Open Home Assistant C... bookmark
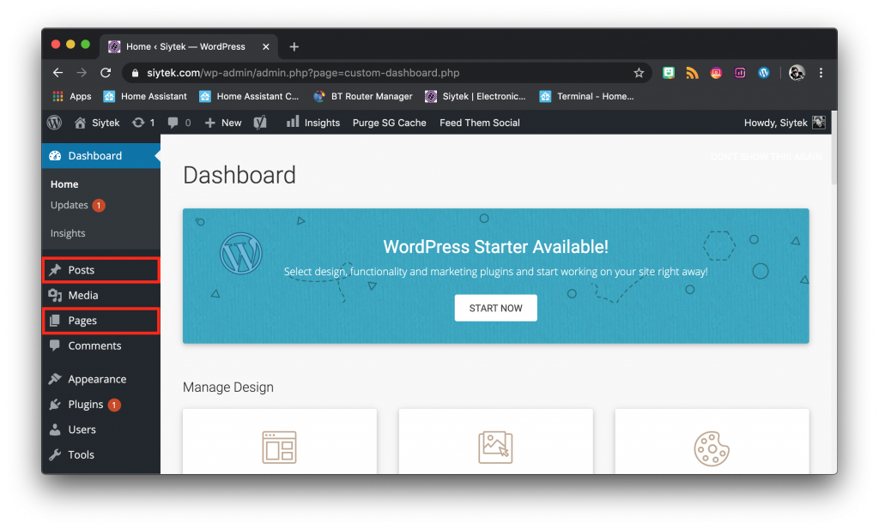Image resolution: width=879 pixels, height=529 pixels. [250, 96]
